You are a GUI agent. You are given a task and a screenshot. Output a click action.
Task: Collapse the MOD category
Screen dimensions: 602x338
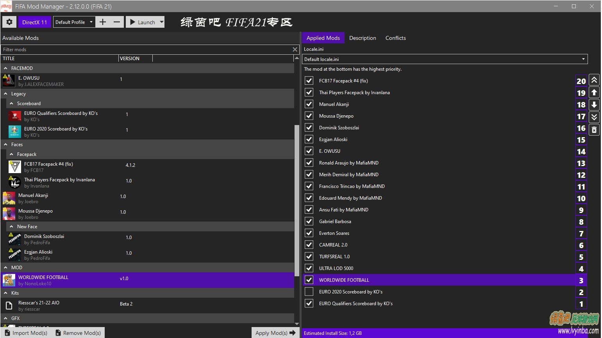(x=5, y=268)
